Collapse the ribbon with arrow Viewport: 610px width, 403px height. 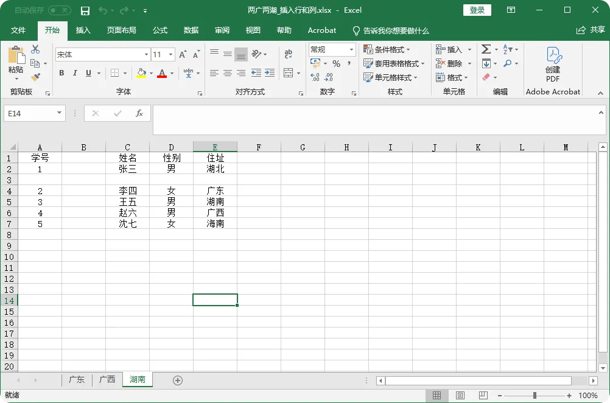600,93
